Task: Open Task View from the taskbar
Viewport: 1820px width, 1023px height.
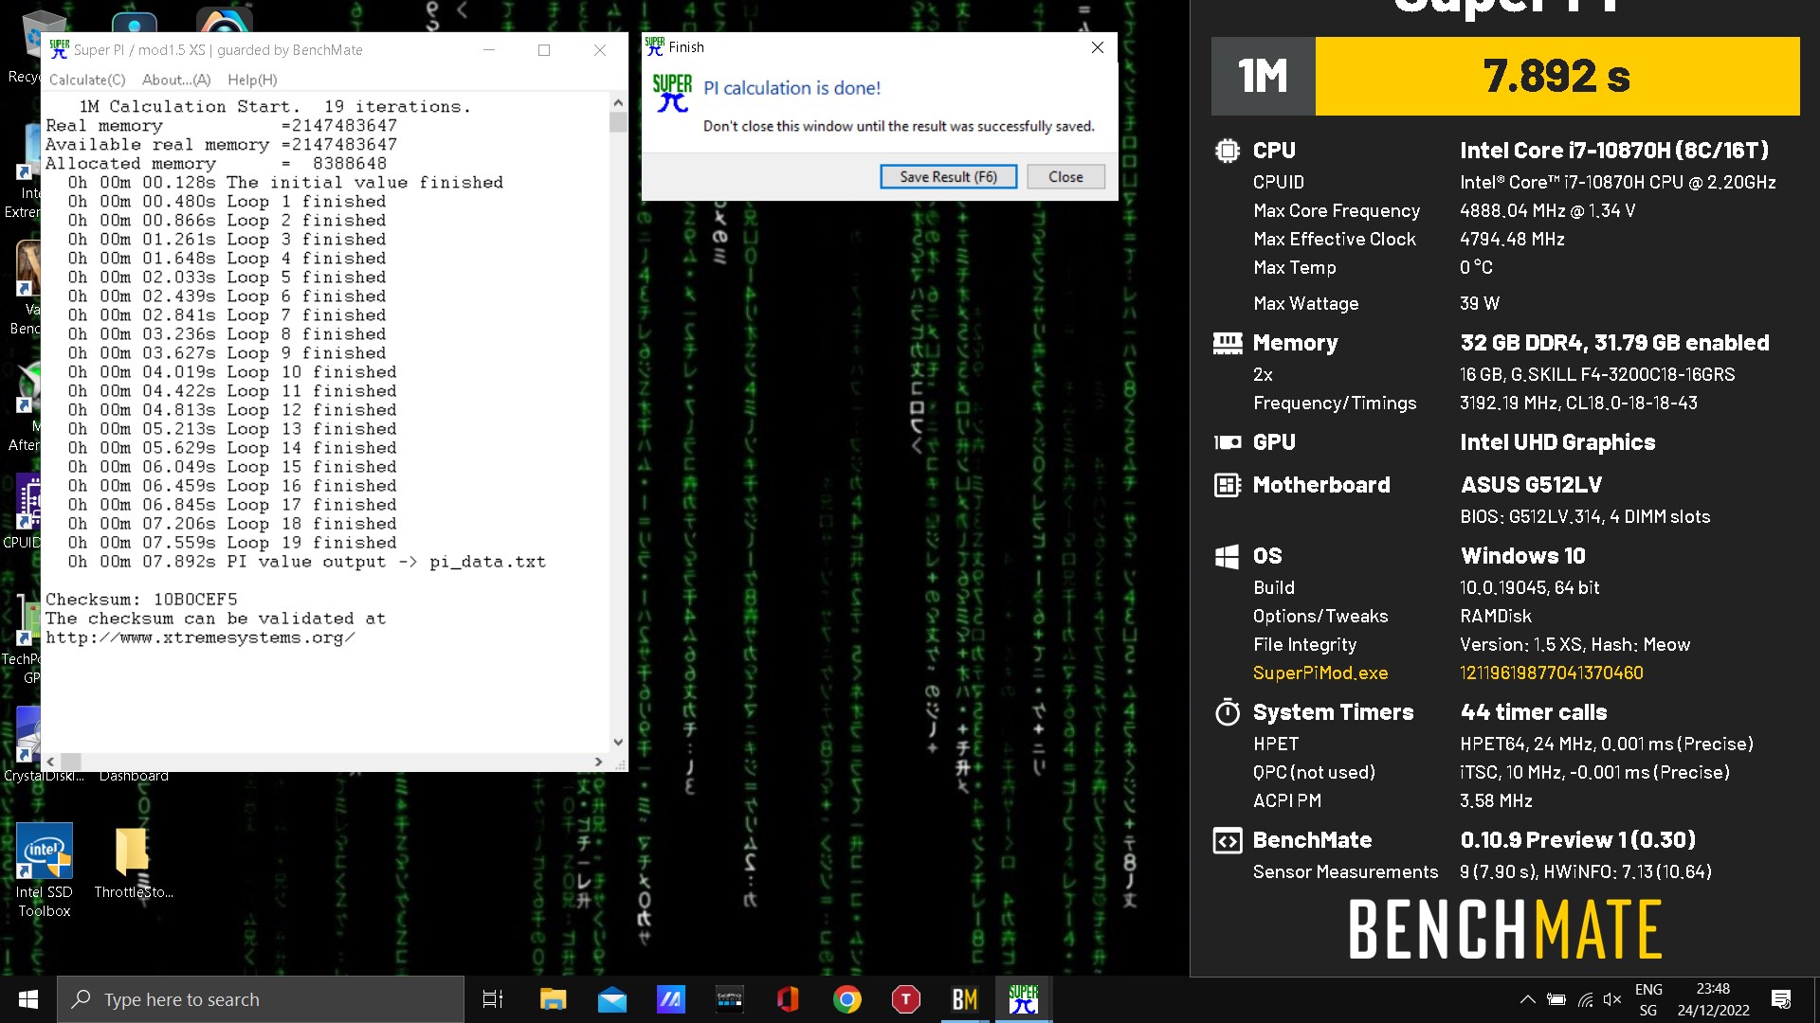Action: pyautogui.click(x=493, y=999)
